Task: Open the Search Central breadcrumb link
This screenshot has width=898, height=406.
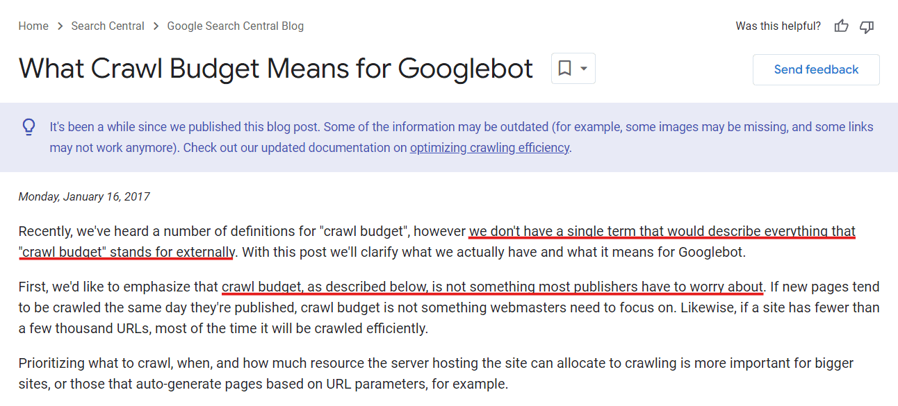Action: pyautogui.click(x=108, y=26)
